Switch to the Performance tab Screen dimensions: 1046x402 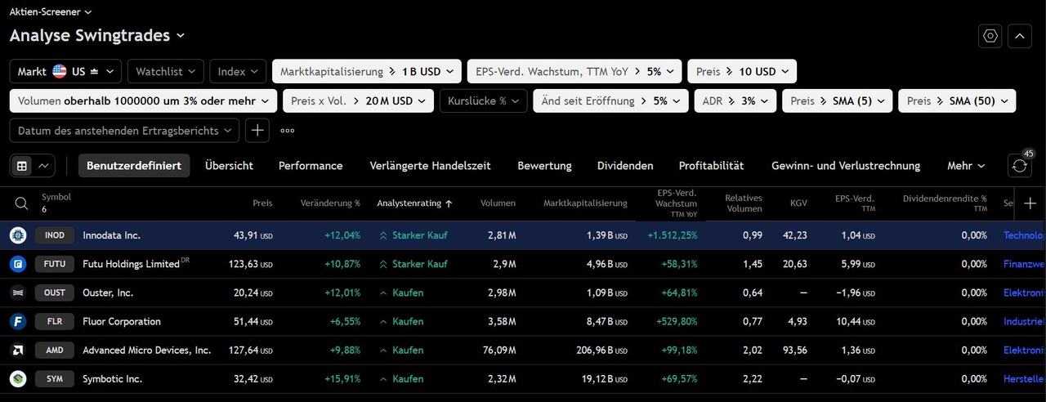tap(311, 165)
